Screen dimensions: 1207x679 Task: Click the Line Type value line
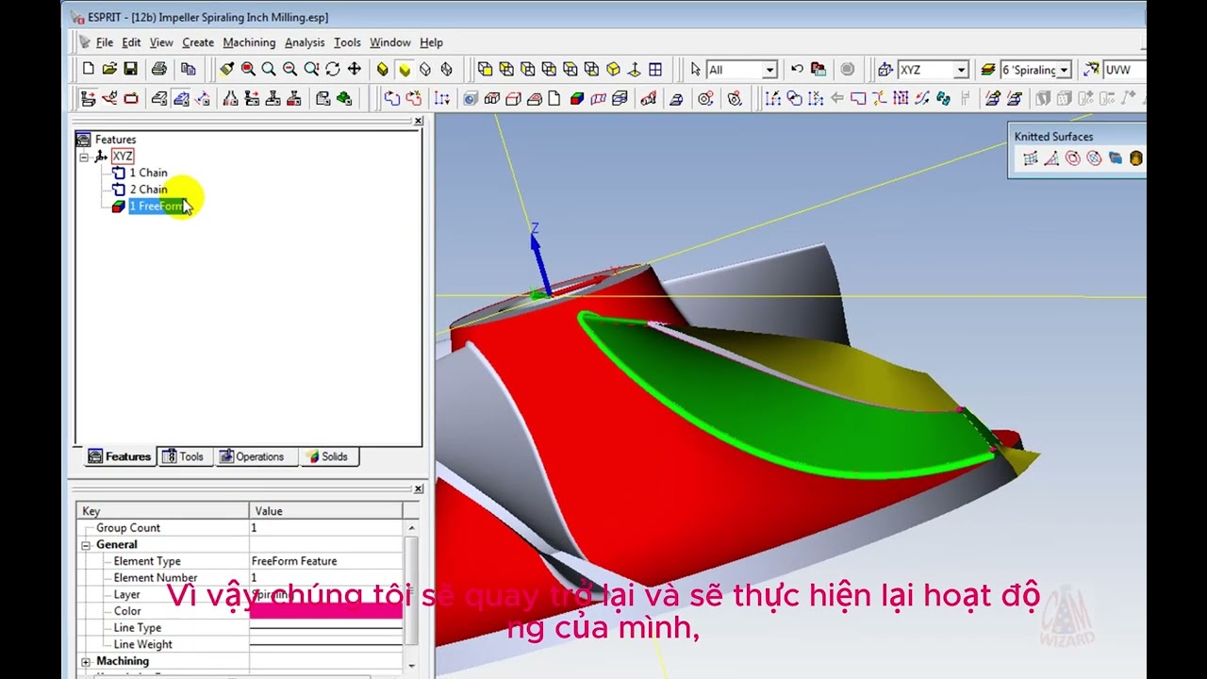(326, 628)
